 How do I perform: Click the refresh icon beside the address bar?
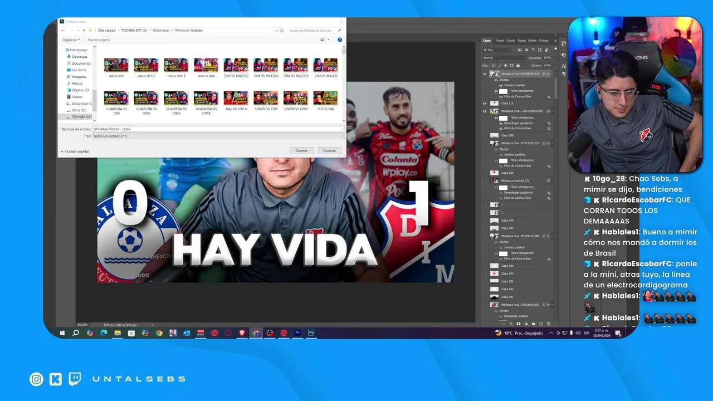(x=282, y=31)
